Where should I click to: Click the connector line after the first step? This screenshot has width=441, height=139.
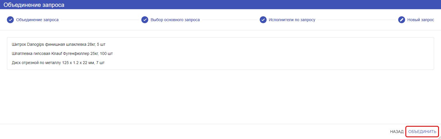tap(100, 20)
